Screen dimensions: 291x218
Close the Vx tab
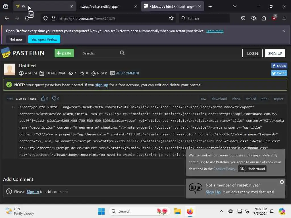click(72, 6)
